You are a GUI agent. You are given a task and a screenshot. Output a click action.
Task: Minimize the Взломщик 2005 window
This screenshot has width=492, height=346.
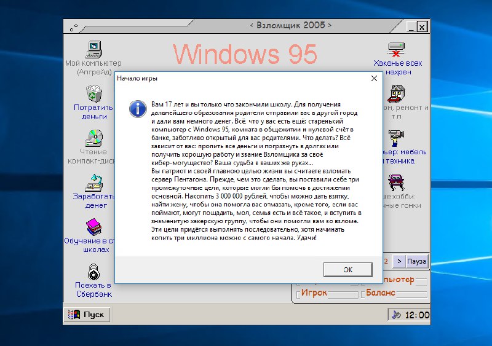[x=411, y=27]
